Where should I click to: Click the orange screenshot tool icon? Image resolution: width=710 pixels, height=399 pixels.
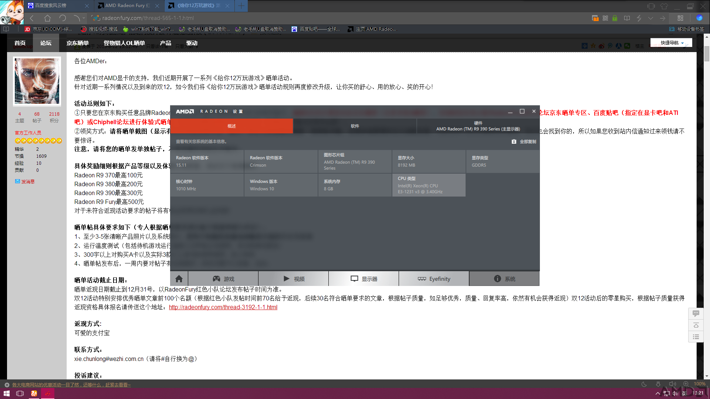point(595,18)
